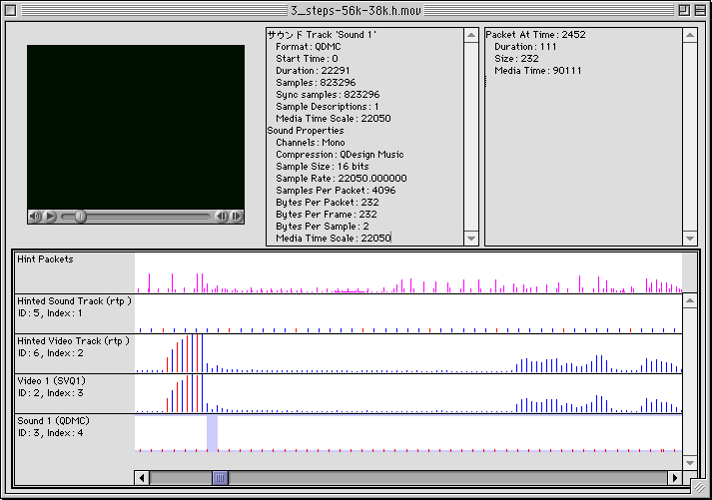
Task: Click the timeline horizontal scrollbar thumb
Action: (x=220, y=478)
